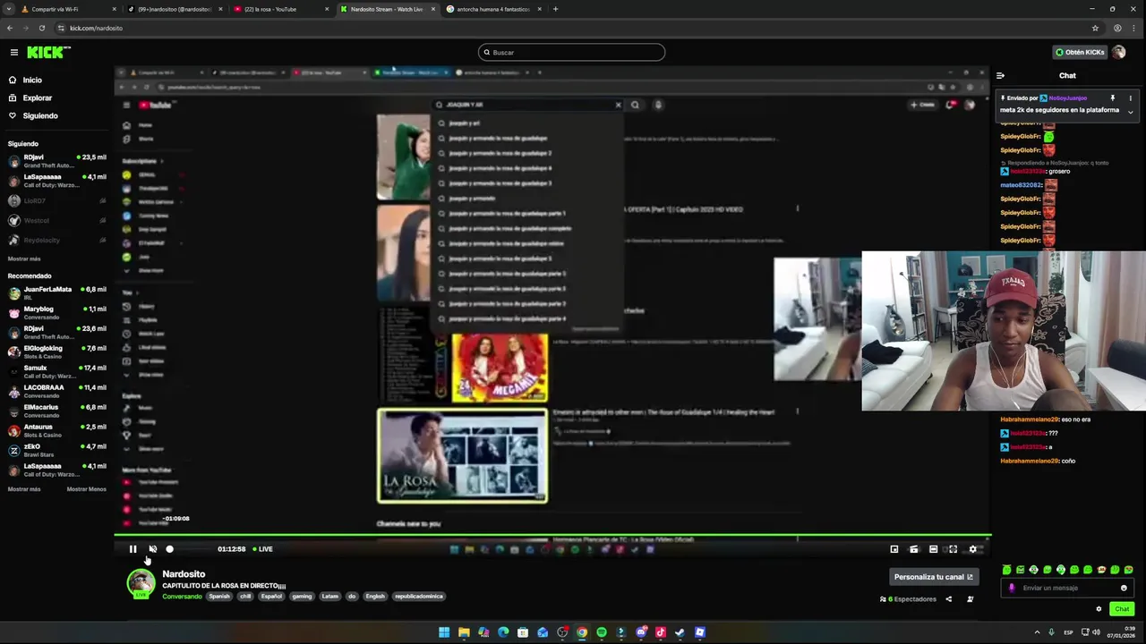Share the stream via share icon

949,599
